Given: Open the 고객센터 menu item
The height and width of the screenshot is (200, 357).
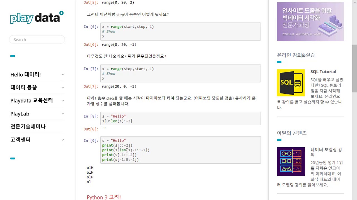Looking at the screenshot, I should click(20, 139).
